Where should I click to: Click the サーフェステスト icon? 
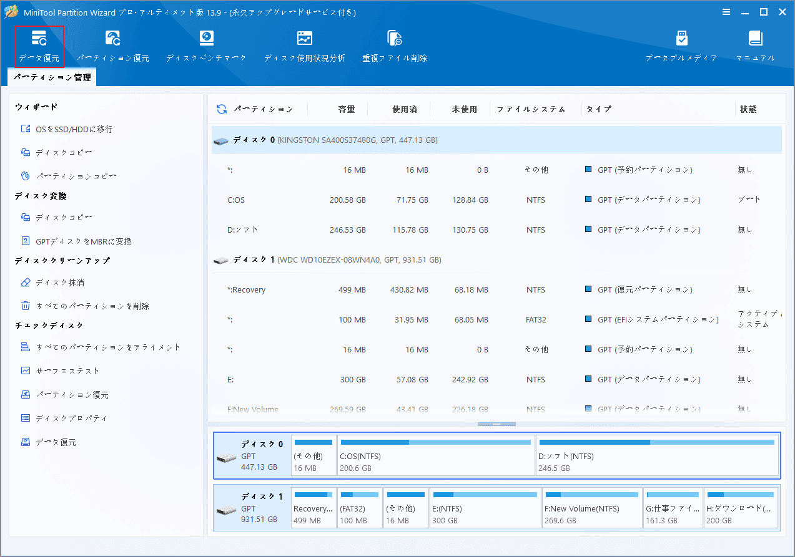pos(26,371)
